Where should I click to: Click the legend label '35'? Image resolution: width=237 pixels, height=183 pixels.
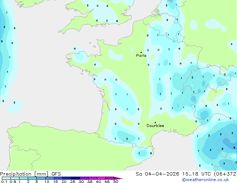coord(90,182)
